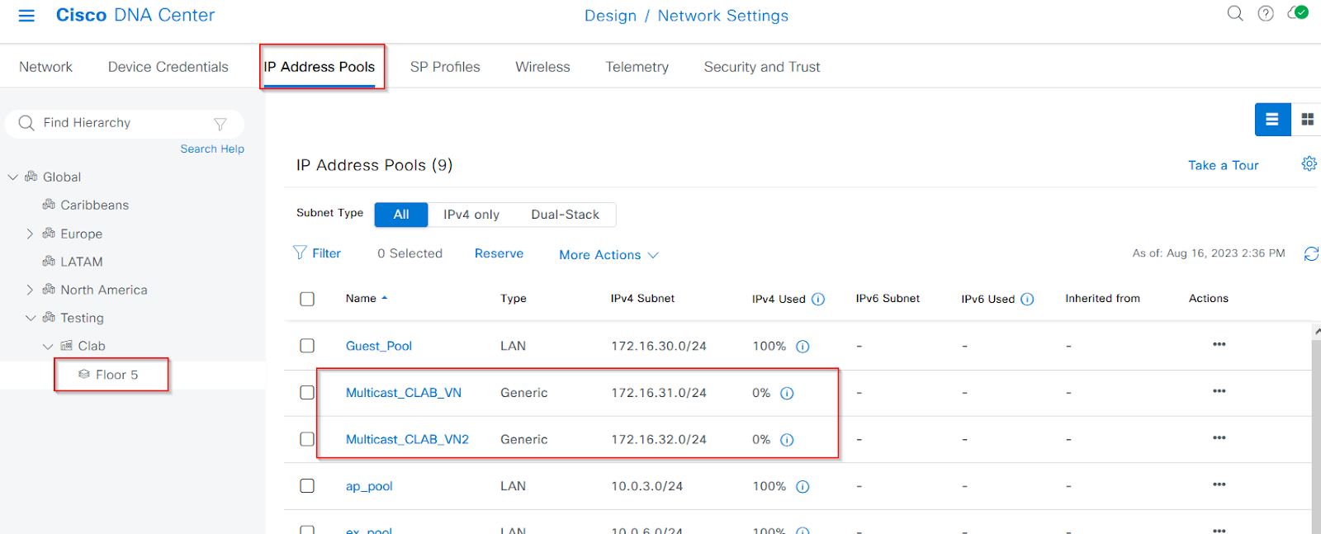This screenshot has height=534, width=1321.
Task: Select the Dual-Stack subnet type
Action: pyautogui.click(x=565, y=215)
